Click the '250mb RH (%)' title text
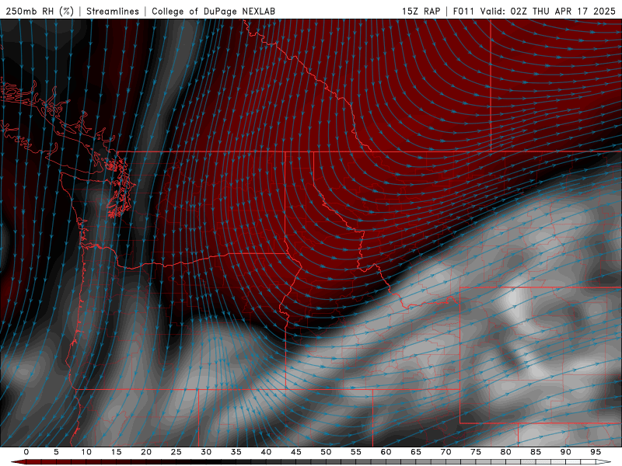Screen dimensions: 622x466 [40, 11]
